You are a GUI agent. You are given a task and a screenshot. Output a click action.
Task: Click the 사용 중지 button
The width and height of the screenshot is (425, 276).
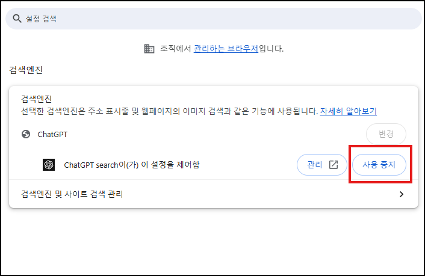coord(379,165)
